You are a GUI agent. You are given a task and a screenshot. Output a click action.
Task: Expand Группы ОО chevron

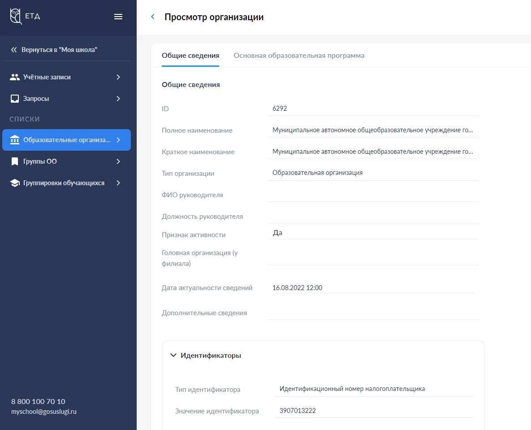tap(118, 161)
